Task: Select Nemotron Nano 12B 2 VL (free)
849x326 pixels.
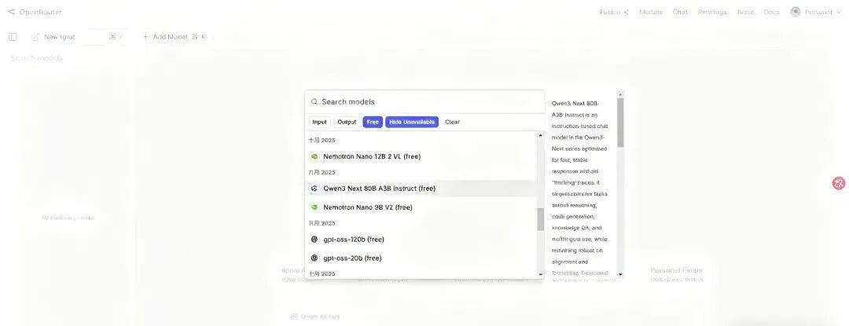Action: tap(421, 156)
